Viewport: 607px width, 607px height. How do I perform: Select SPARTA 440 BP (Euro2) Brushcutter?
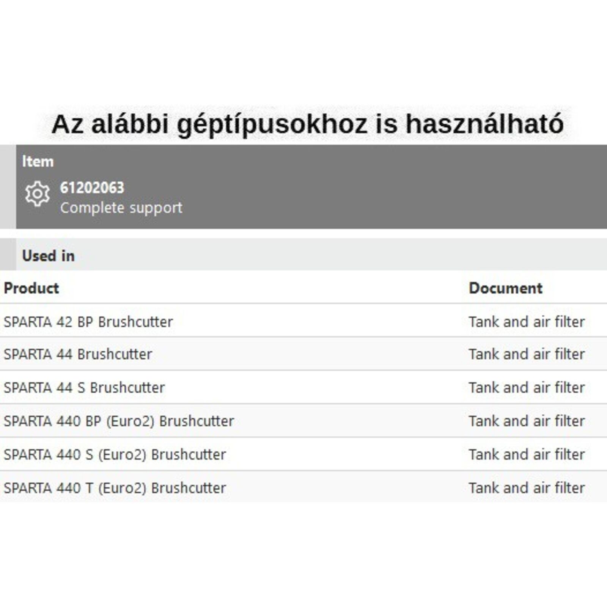(119, 421)
